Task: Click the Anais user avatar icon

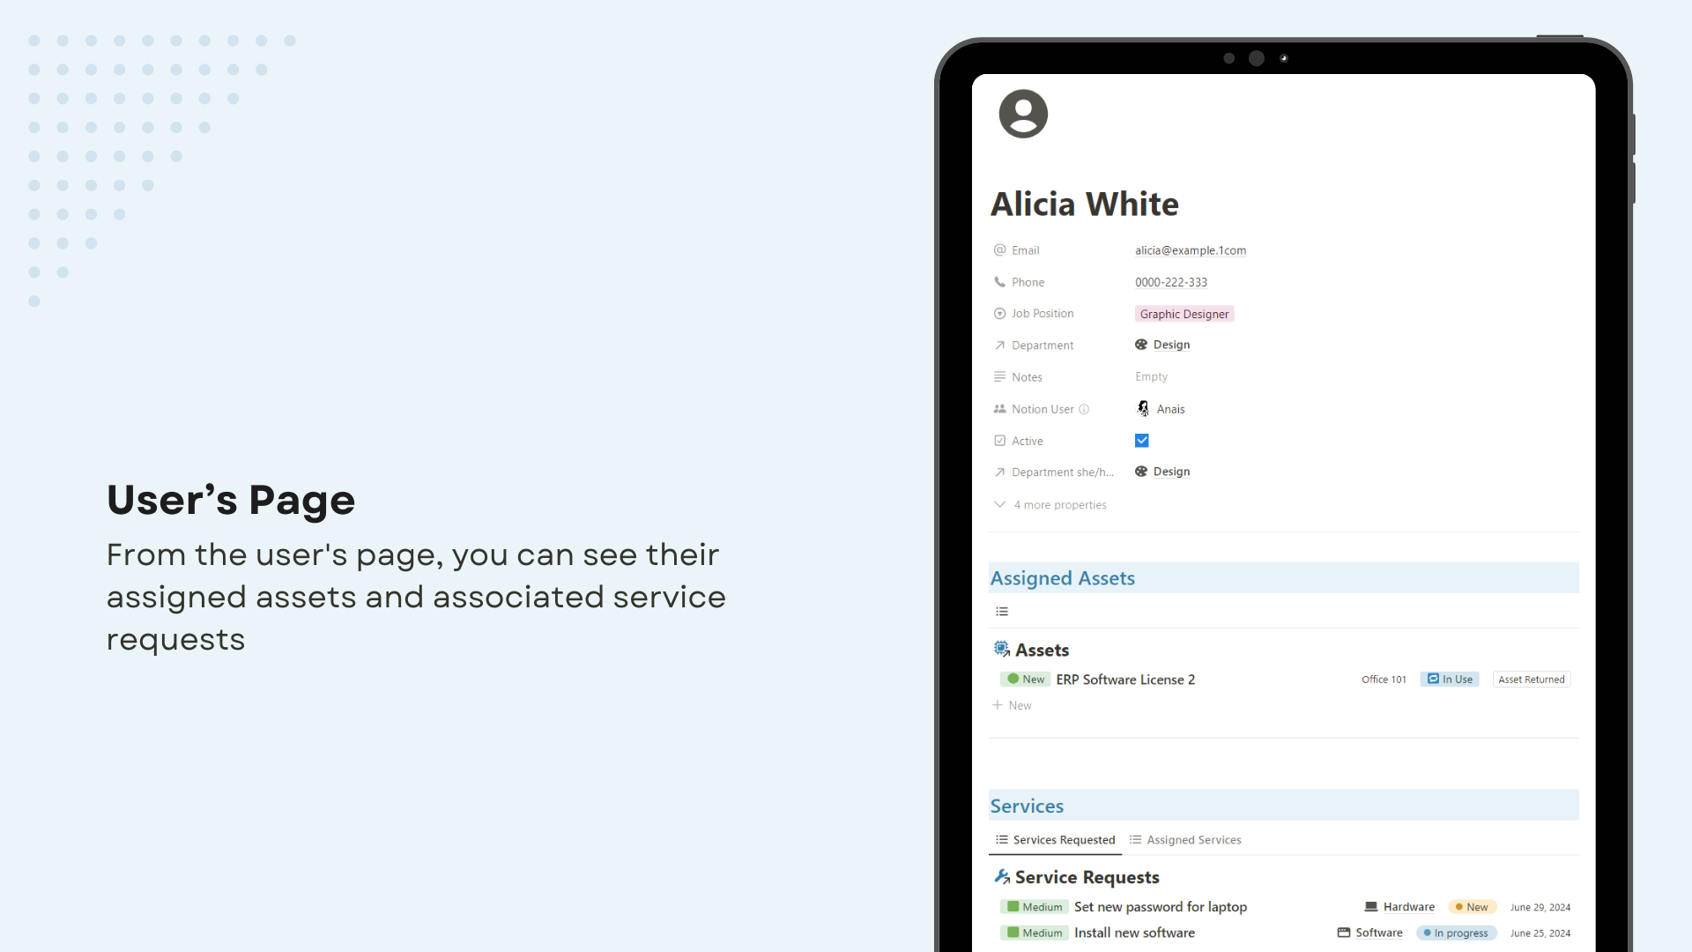Action: point(1143,409)
